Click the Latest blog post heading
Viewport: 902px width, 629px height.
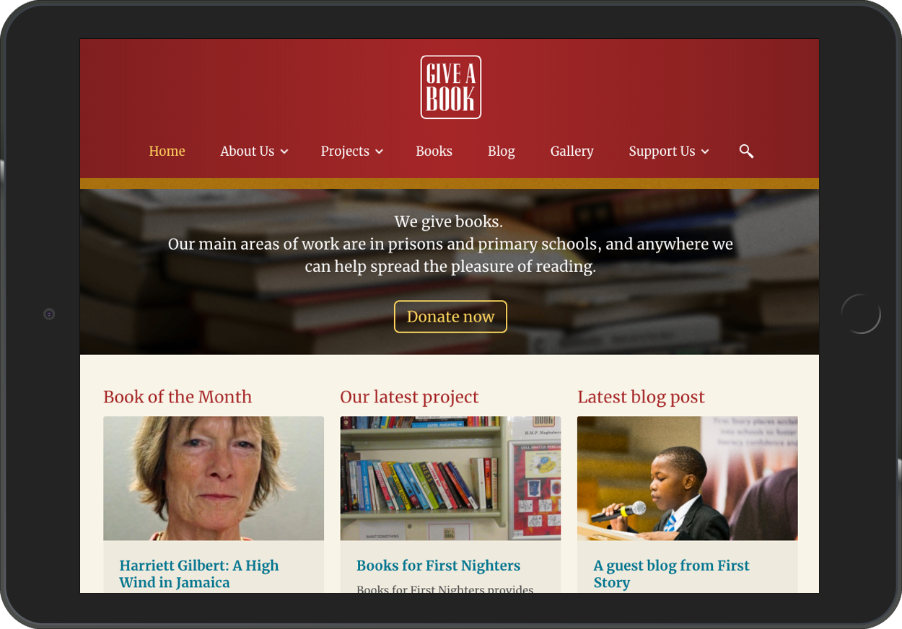tap(641, 397)
